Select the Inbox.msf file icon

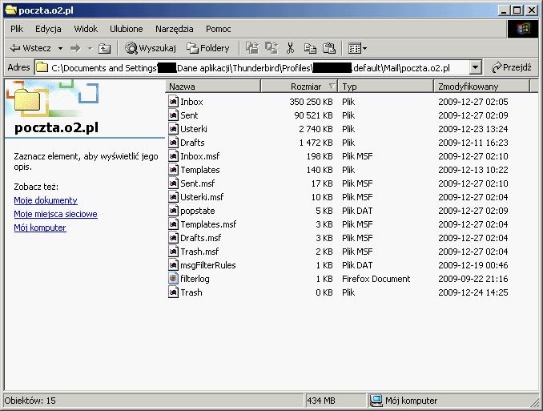point(173,156)
